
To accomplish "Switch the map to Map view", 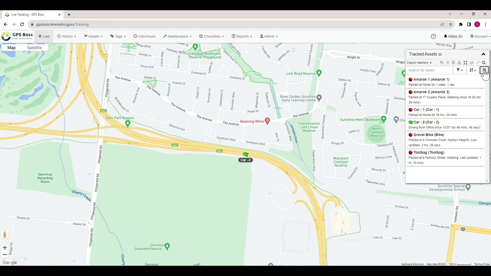I will pos(12,48).
